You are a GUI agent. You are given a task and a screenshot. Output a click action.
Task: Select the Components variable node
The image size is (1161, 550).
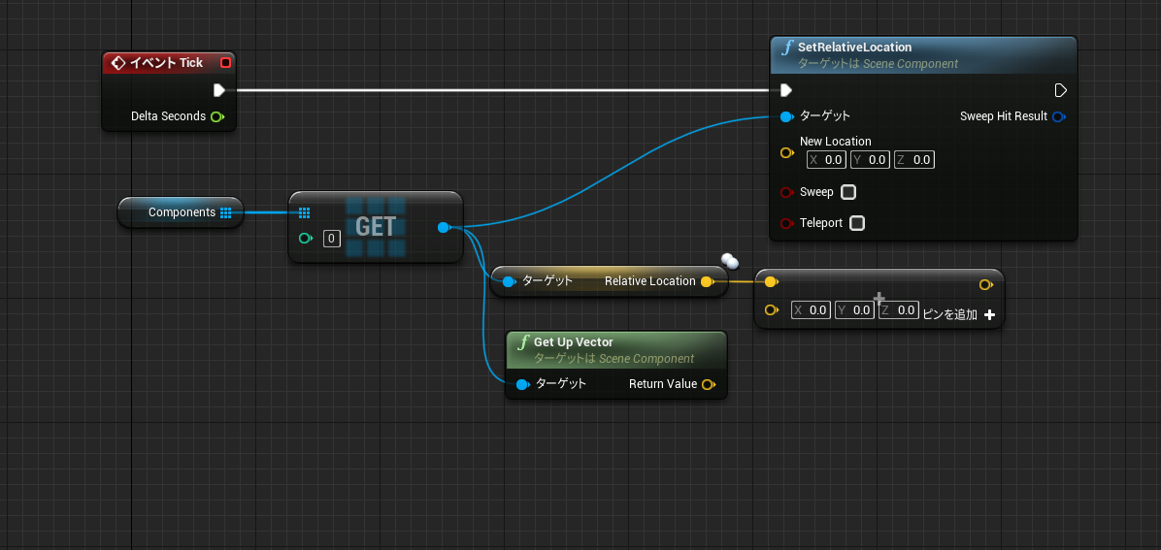181,212
